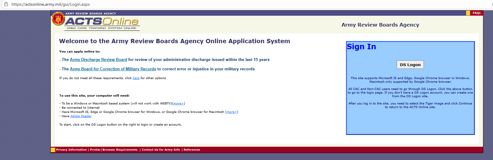Go to References in the footer
493x160 pixels.
click(192, 150)
